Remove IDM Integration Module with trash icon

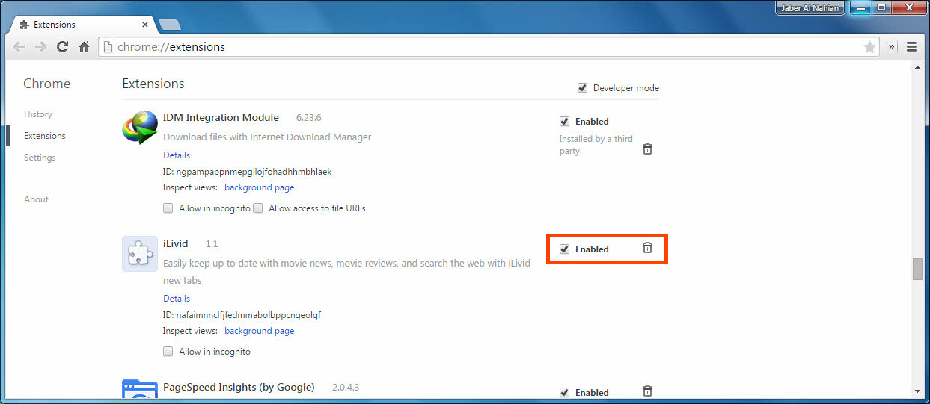(x=648, y=149)
